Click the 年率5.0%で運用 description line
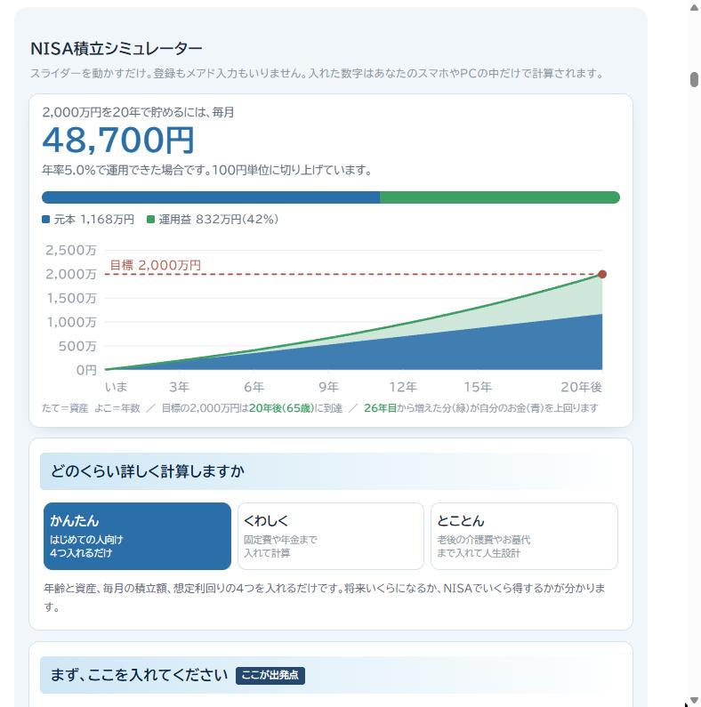The height and width of the screenshot is (707, 701). click(x=207, y=170)
